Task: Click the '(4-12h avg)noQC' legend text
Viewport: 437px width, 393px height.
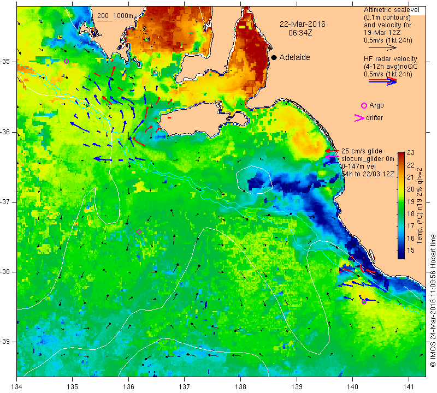Action: [391, 67]
